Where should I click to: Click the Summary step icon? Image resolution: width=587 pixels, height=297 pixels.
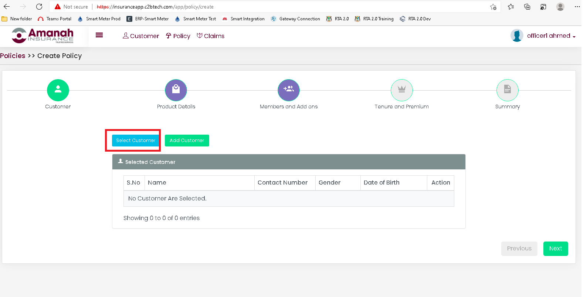[508, 90]
